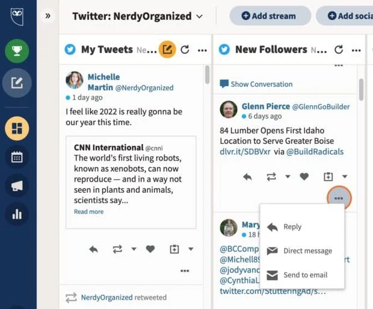Reply to Michelle Martin's tweet
This screenshot has width=373, height=309.
pyautogui.click(x=93, y=249)
